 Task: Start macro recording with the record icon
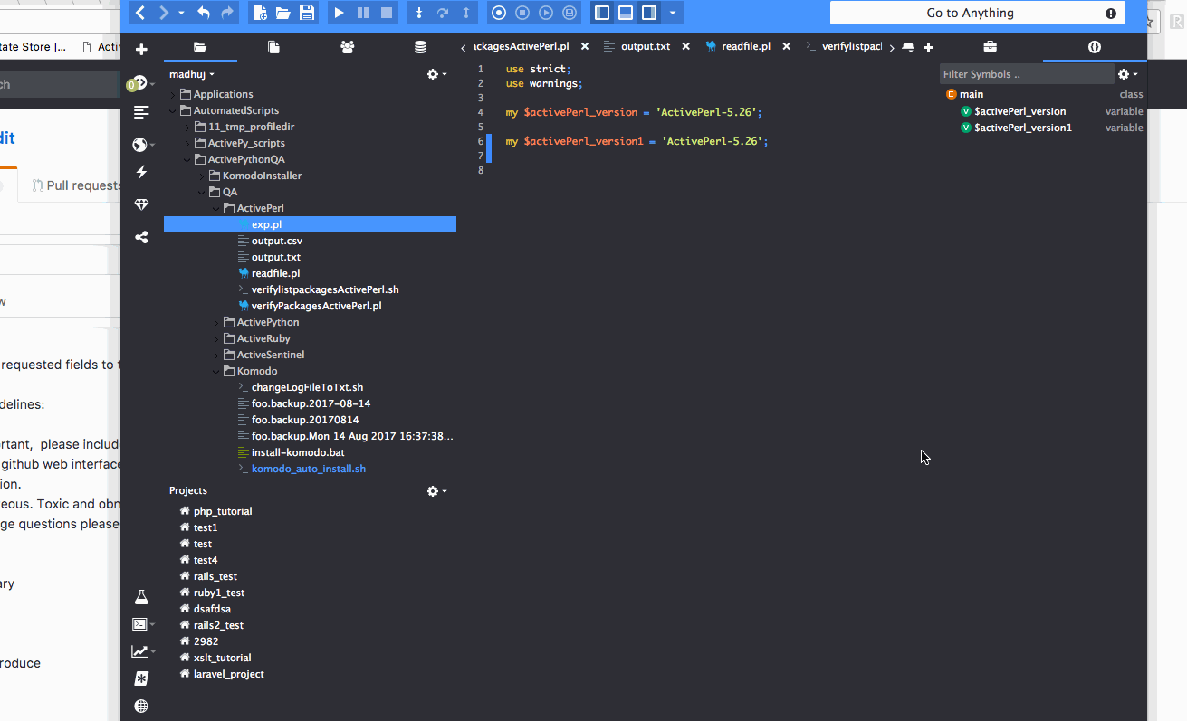[499, 13]
